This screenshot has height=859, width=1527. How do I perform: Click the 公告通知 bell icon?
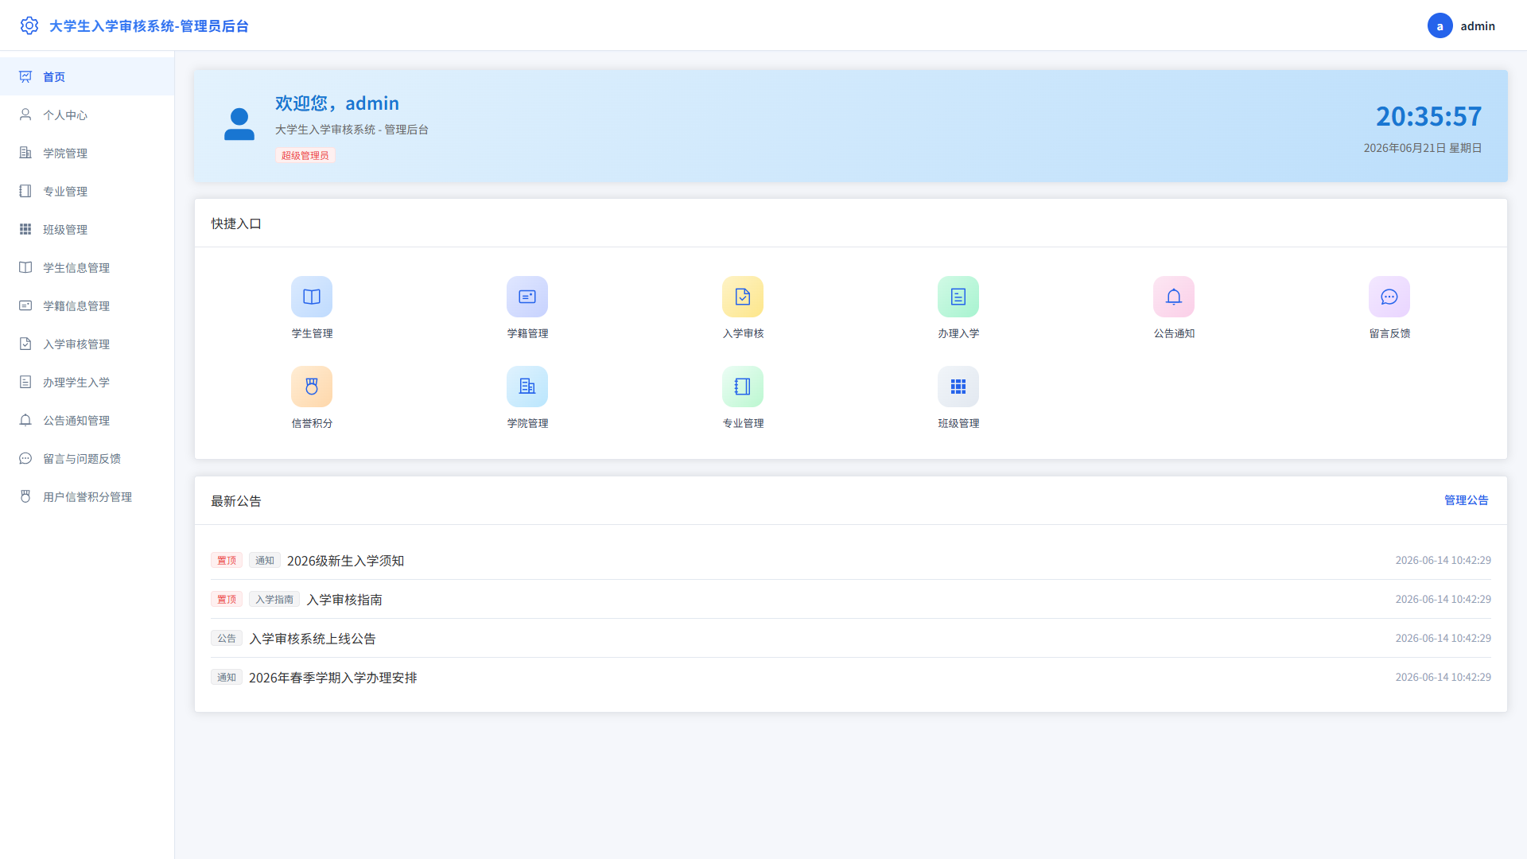(x=1174, y=297)
